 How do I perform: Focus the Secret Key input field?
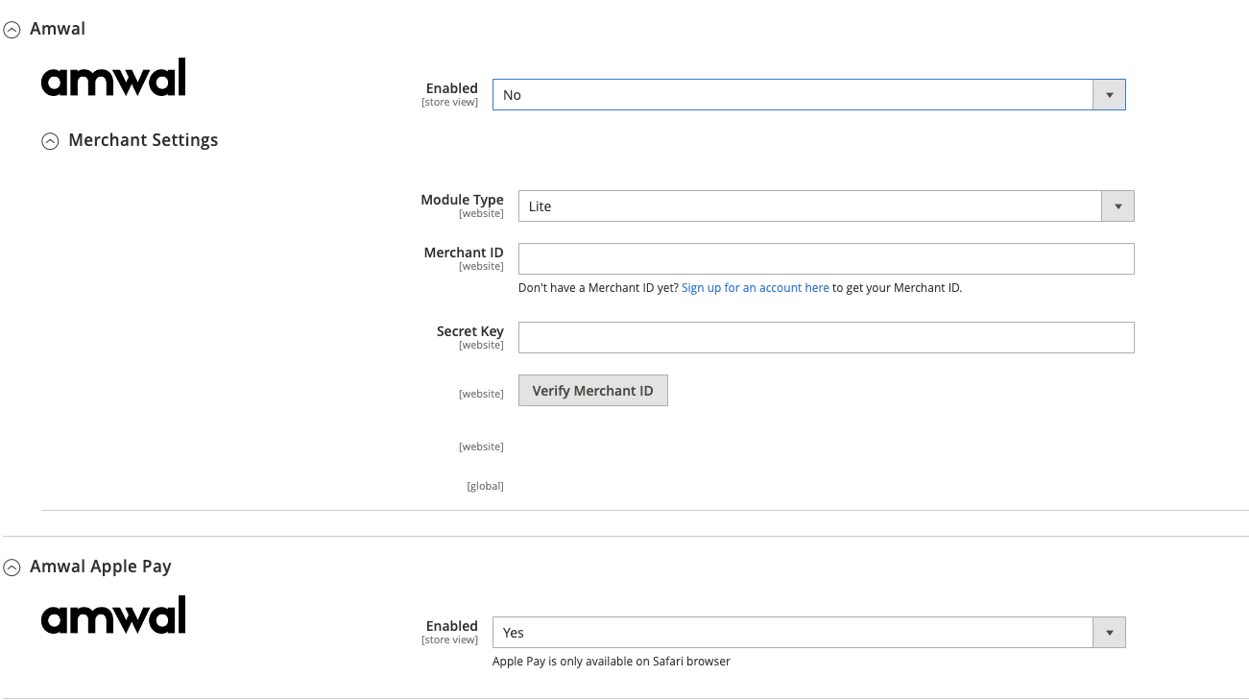coord(826,337)
